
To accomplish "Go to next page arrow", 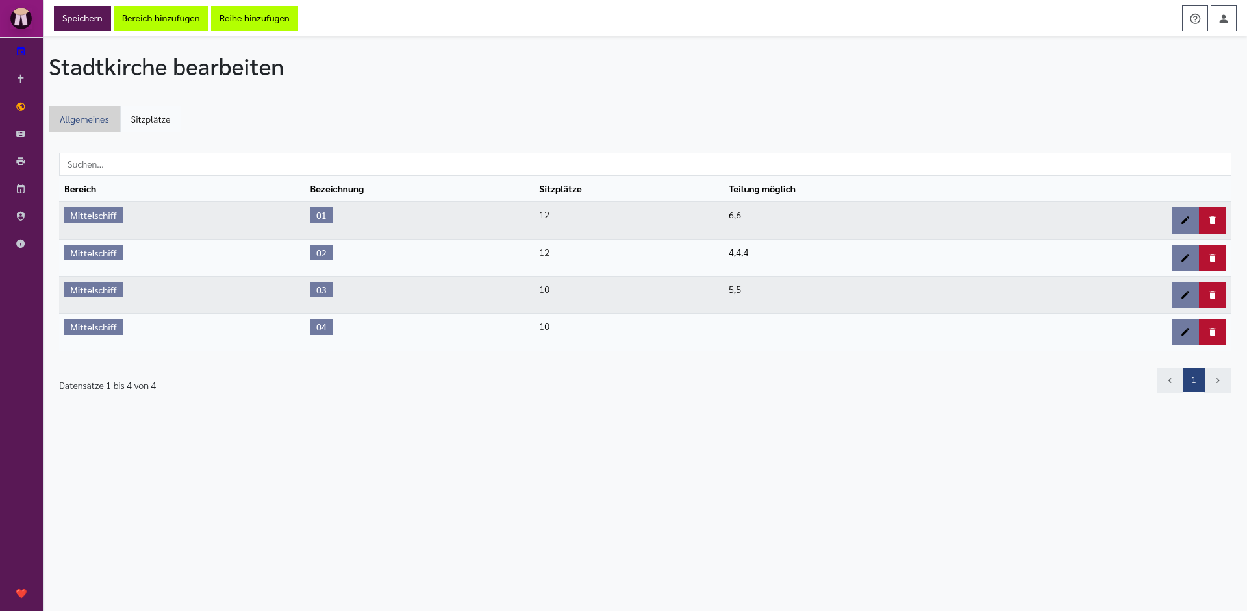I will [x=1218, y=380].
